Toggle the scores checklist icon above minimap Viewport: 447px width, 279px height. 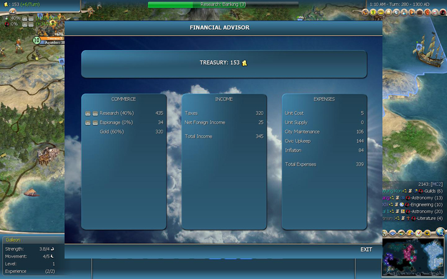(x=419, y=233)
